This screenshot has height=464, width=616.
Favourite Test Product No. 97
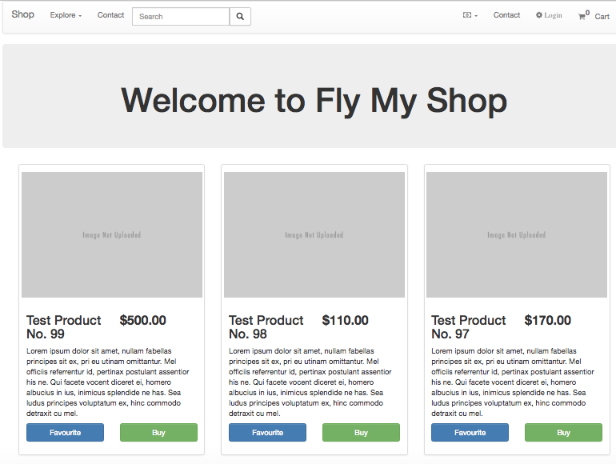coord(470,432)
